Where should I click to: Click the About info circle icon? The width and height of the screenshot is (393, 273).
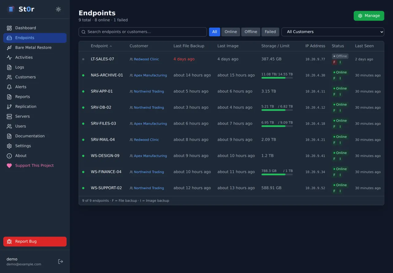pyautogui.click(x=9, y=156)
